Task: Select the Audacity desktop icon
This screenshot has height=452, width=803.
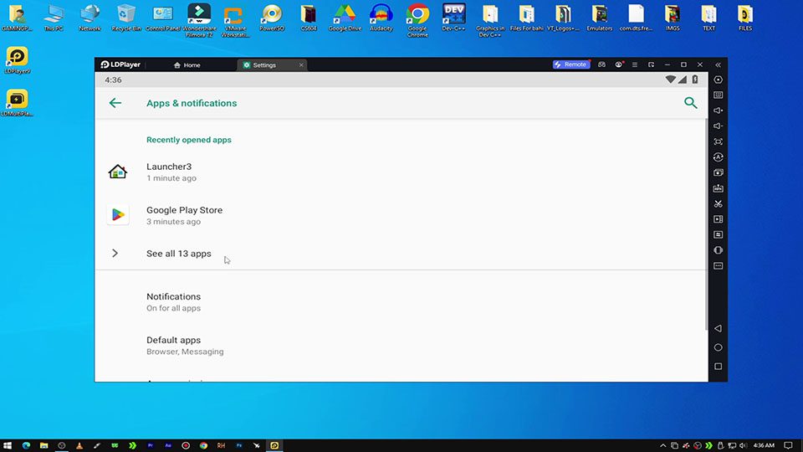Action: coord(381,18)
